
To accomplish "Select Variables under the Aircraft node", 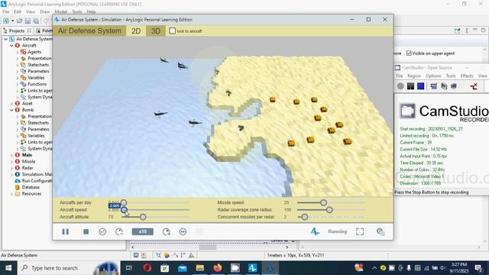I will coord(36,78).
